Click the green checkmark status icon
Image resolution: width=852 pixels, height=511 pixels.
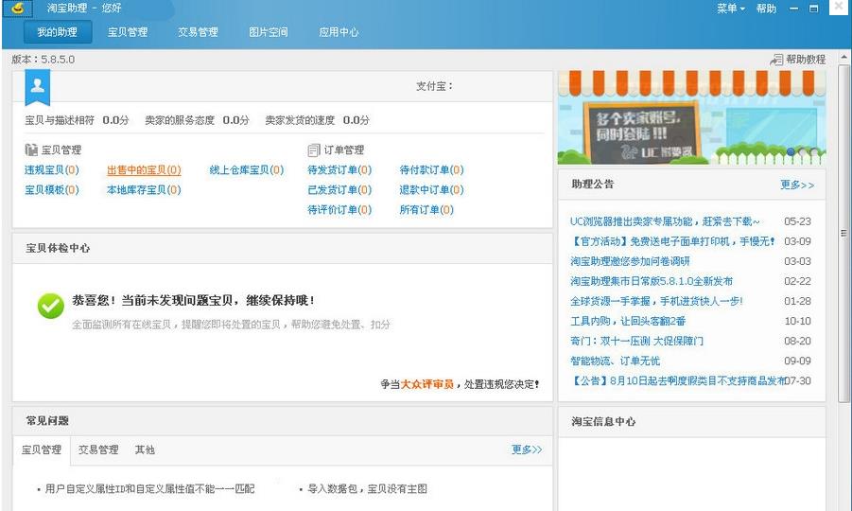coord(50,305)
